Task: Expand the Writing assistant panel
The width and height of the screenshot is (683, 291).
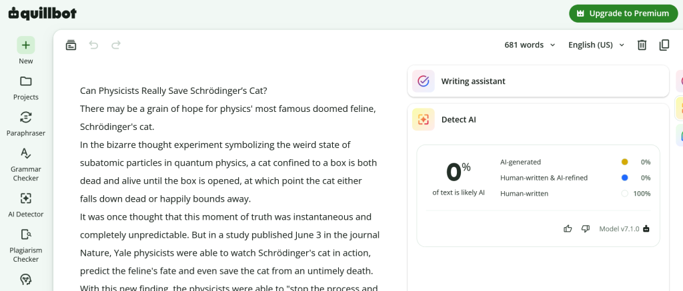Action: click(538, 81)
